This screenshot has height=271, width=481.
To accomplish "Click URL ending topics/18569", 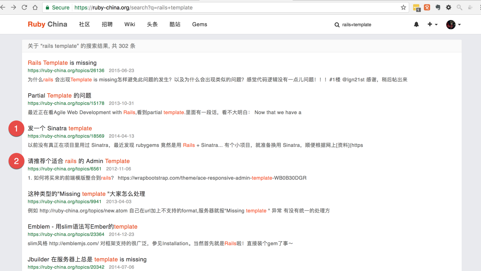I will pyautogui.click(x=66, y=136).
